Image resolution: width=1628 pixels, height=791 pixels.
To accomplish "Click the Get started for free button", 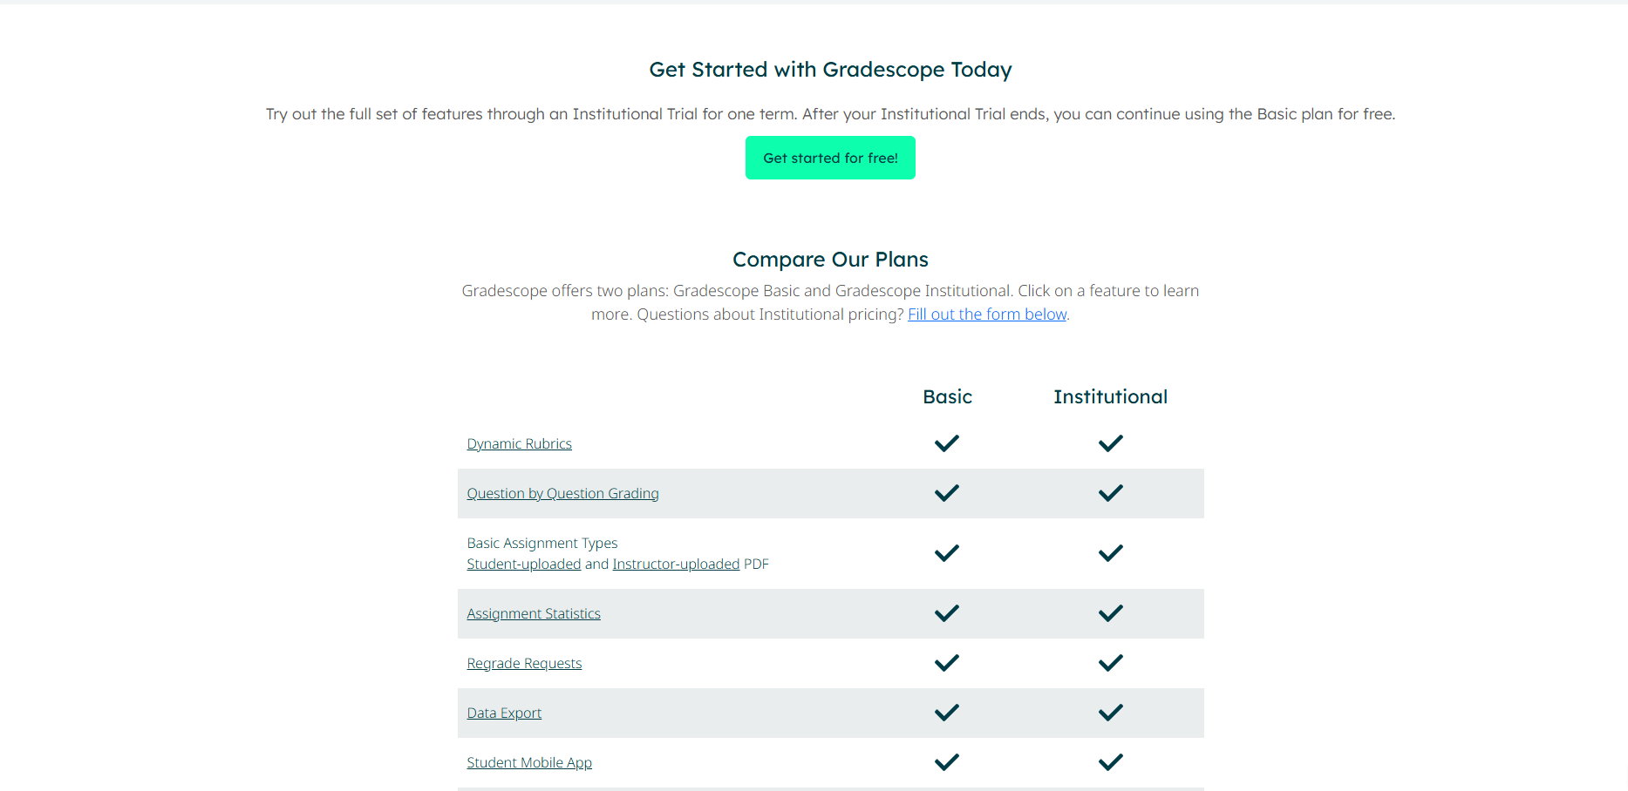I will point(830,158).
